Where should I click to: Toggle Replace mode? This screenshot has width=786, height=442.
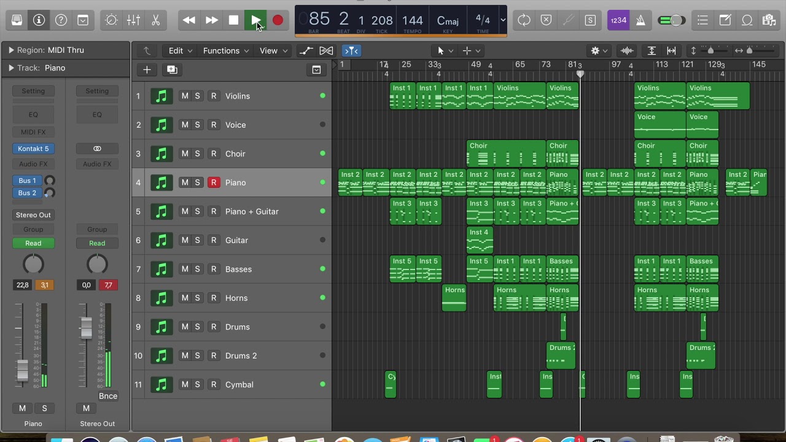[x=546, y=20]
